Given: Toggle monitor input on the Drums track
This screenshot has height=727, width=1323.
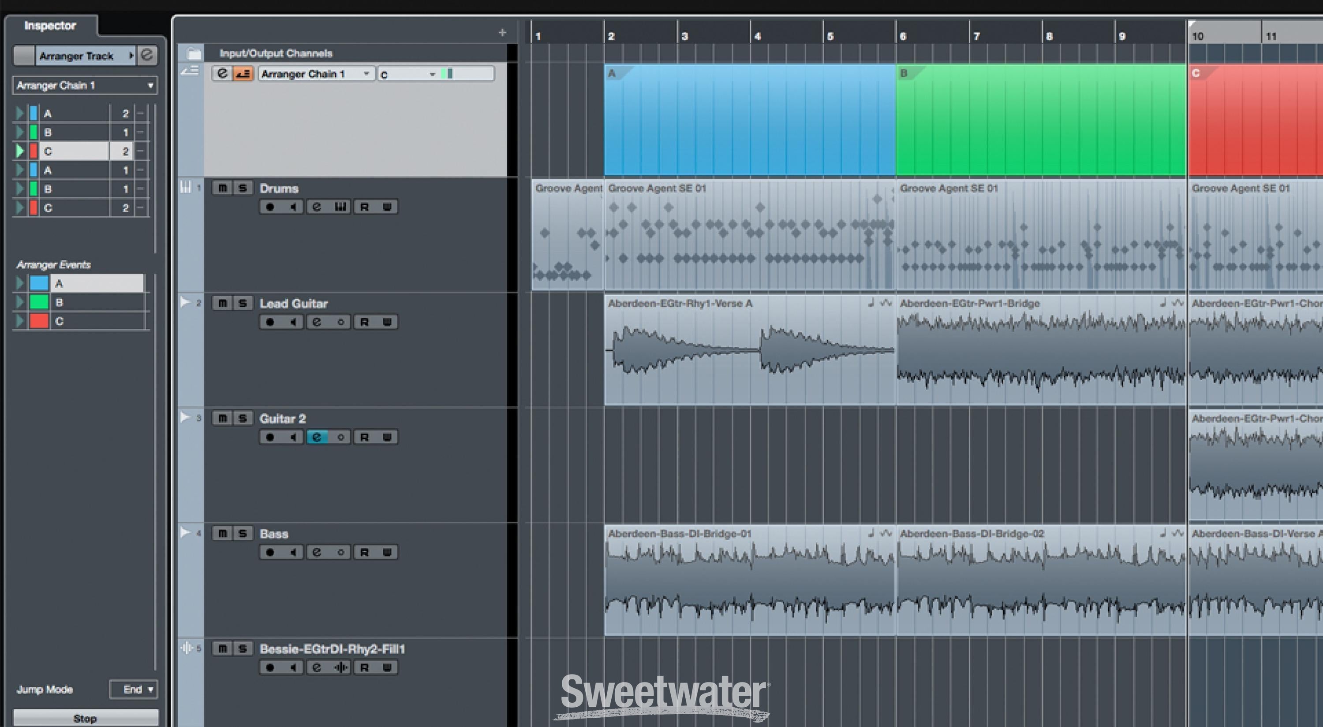Looking at the screenshot, I should click(x=293, y=207).
